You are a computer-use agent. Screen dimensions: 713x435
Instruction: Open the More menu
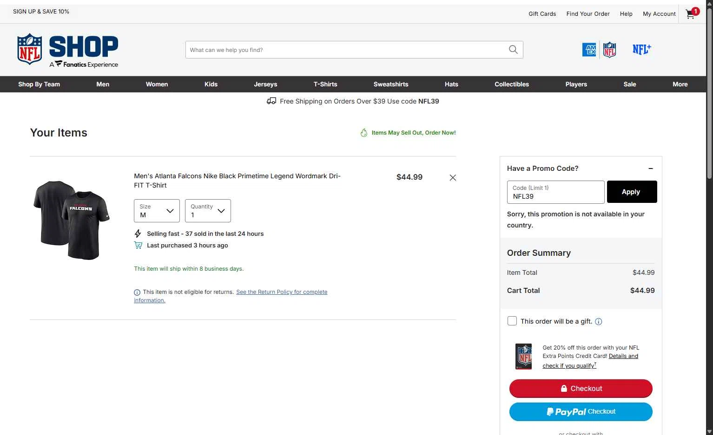pyautogui.click(x=680, y=84)
